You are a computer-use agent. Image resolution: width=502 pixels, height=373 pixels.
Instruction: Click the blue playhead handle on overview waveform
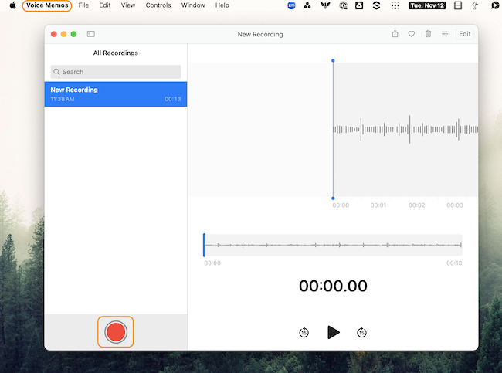click(x=204, y=246)
